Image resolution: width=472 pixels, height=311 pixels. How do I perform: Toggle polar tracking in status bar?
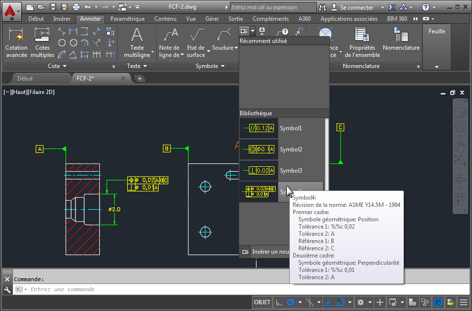click(x=291, y=302)
